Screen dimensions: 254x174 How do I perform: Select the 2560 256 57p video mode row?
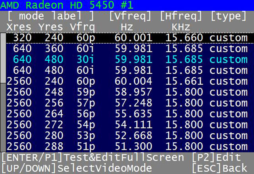coord(130,103)
